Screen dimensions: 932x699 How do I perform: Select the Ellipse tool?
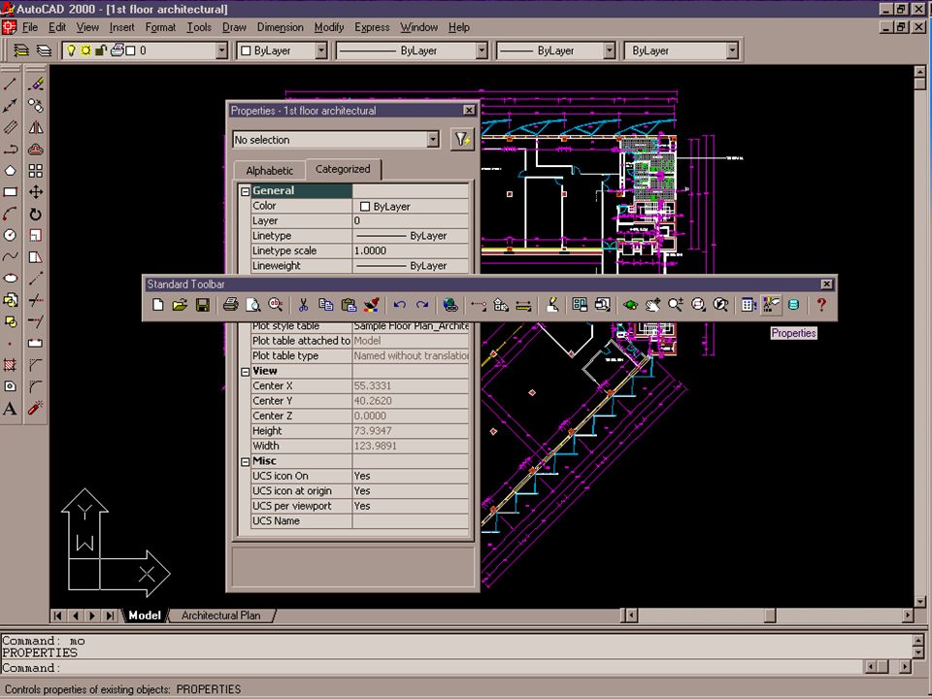click(x=10, y=279)
